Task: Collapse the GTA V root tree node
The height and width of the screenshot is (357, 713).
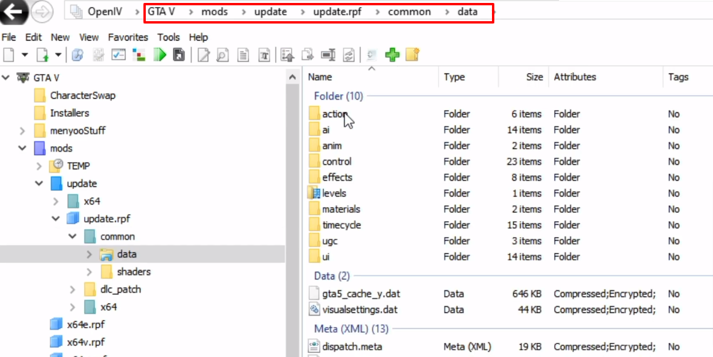Action: [6, 78]
